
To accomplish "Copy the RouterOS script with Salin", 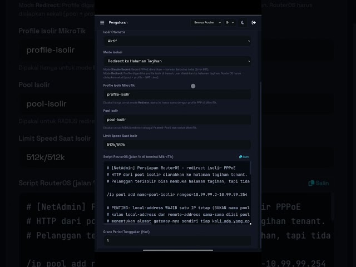I will click(x=244, y=157).
